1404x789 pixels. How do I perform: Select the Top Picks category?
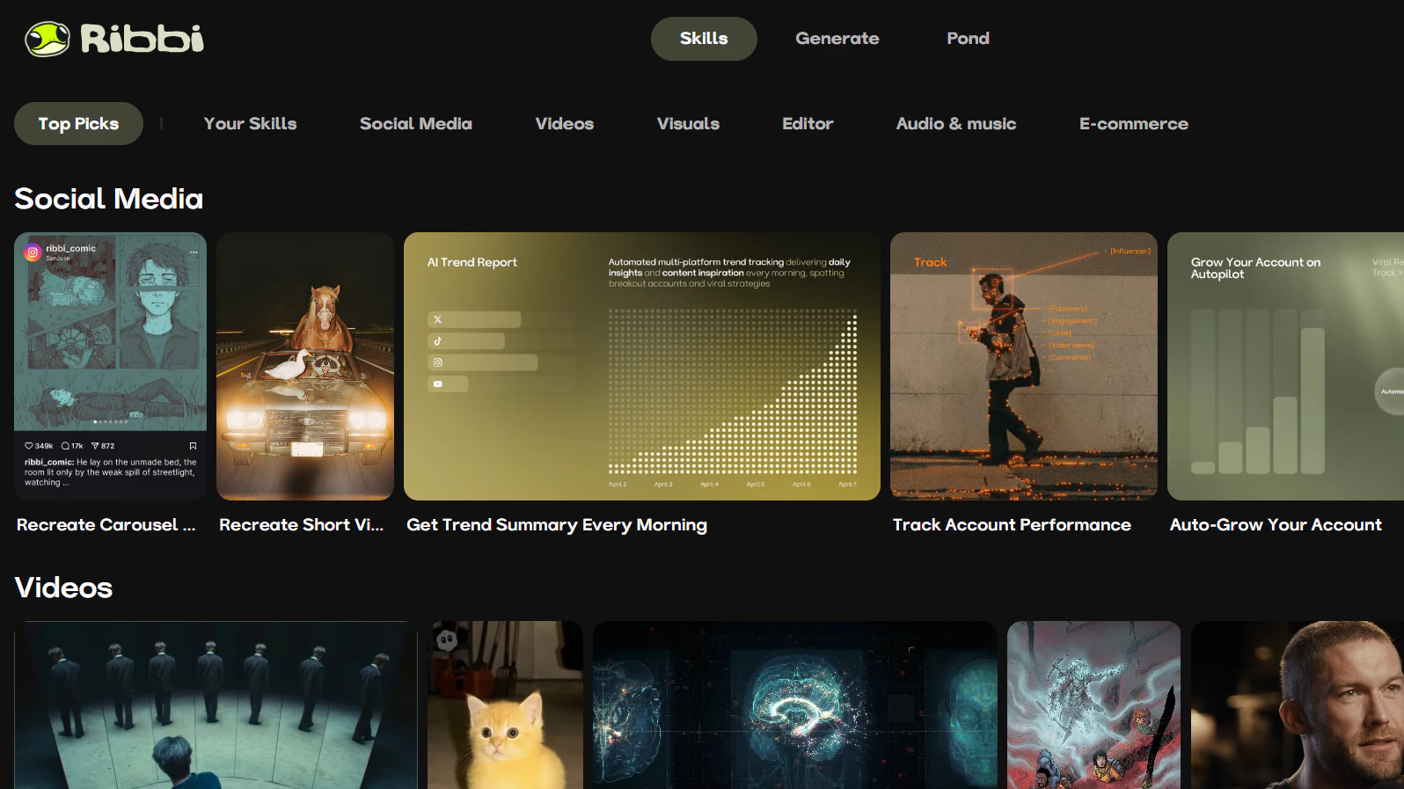pos(78,124)
